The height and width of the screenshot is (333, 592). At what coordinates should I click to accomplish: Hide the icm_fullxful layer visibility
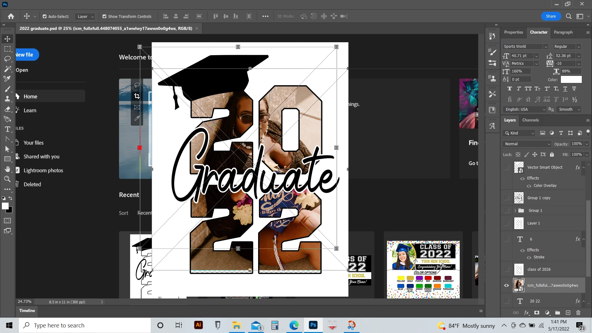point(506,286)
